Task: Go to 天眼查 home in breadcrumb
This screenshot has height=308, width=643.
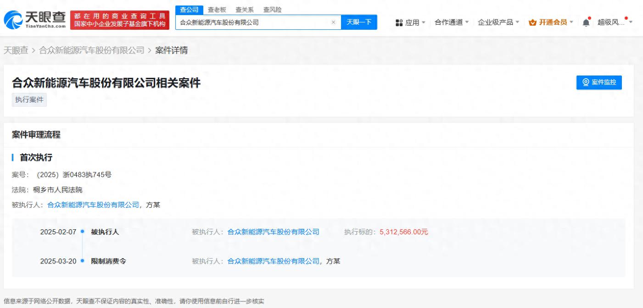Action: 16,50
